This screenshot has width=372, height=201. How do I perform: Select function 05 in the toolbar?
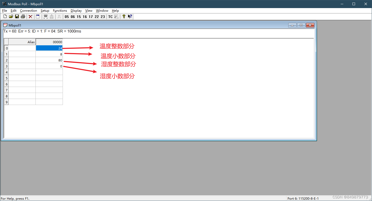[67, 17]
